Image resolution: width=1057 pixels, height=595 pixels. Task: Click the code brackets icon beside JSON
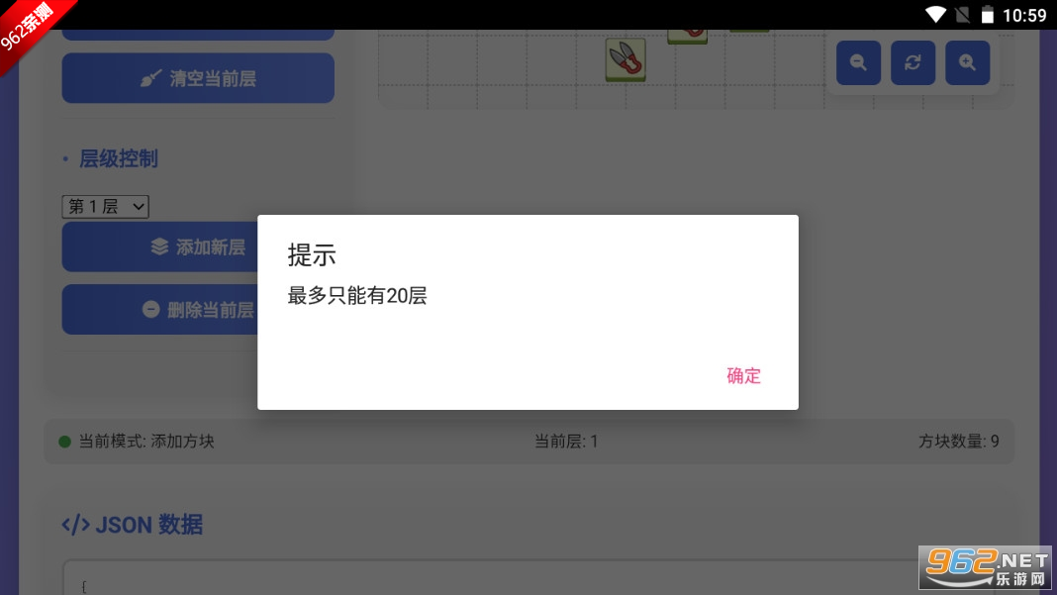tap(75, 524)
